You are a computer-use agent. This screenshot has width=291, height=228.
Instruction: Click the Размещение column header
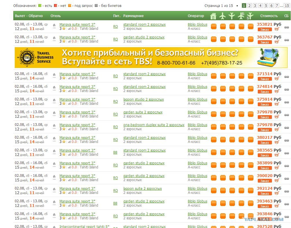pyautogui.click(x=134, y=16)
